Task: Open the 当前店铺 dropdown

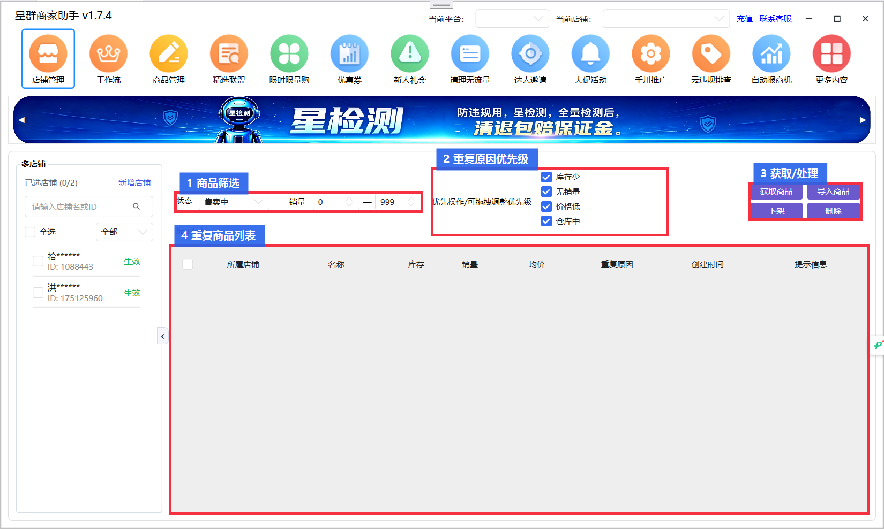Action: pos(666,19)
